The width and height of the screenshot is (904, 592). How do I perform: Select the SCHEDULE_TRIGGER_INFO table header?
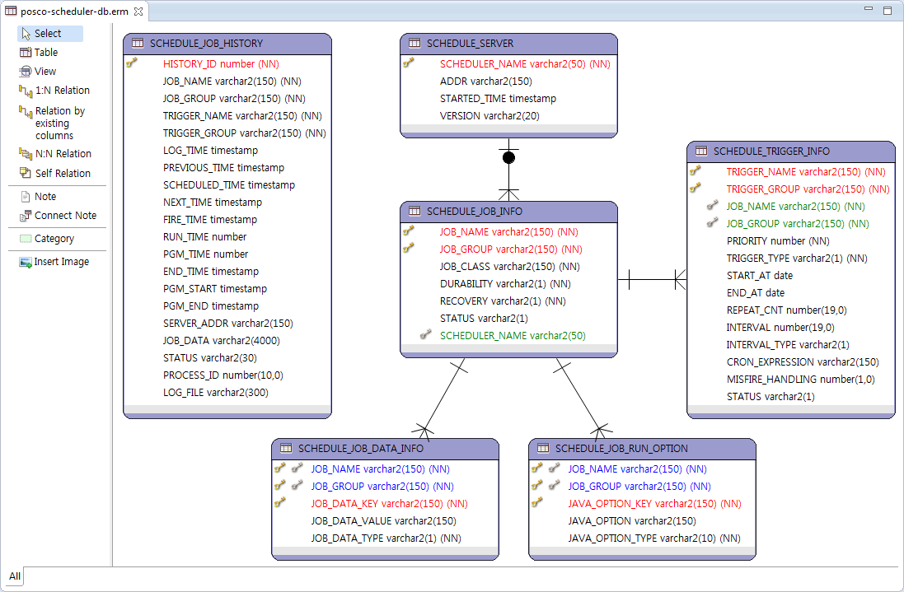771,151
